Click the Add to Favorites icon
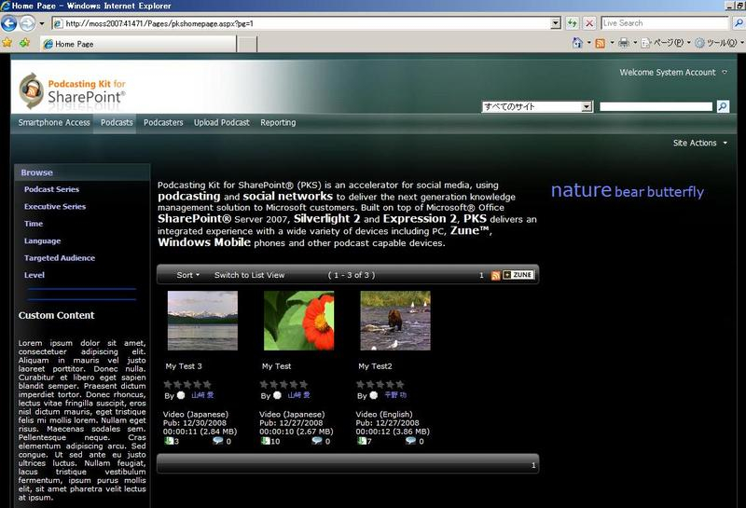This screenshot has height=508, width=746. [x=24, y=43]
